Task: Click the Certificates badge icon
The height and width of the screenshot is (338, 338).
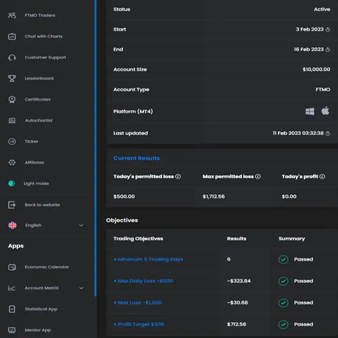Action: point(12,100)
